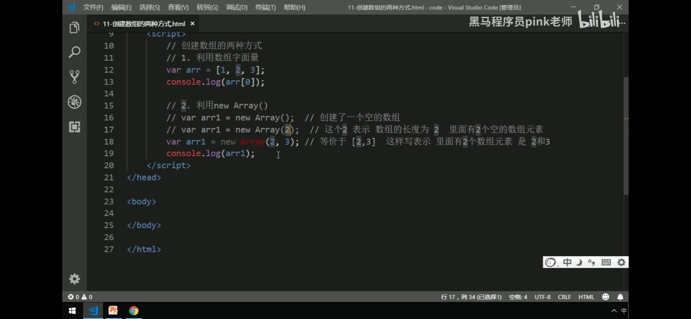Click line number 18 in the gutter
The height and width of the screenshot is (319, 691).
point(109,142)
